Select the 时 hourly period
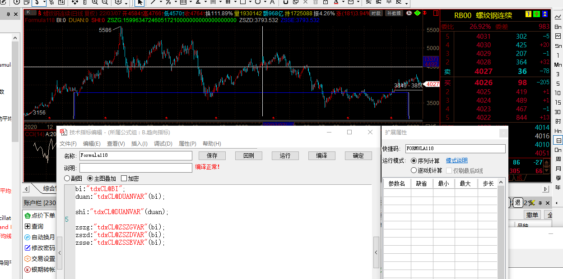This screenshot has height=279, width=563. click(558, 121)
